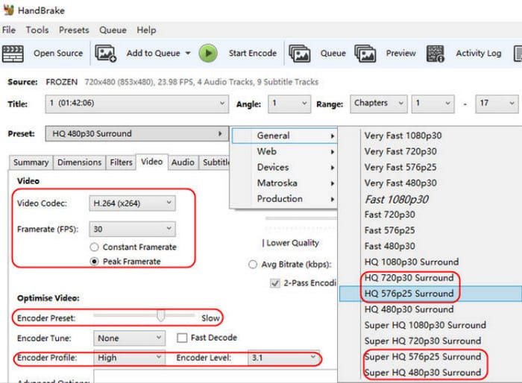Image resolution: width=522 pixels, height=383 pixels.
Task: Switch to the Summary tab
Action: [31, 162]
